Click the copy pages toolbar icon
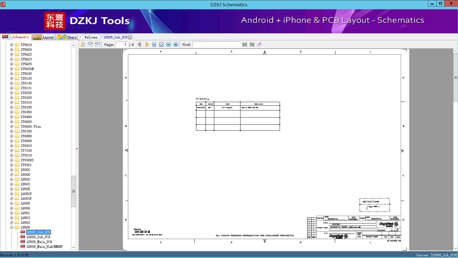Viewport: 458px width, 258px height. point(83,44)
